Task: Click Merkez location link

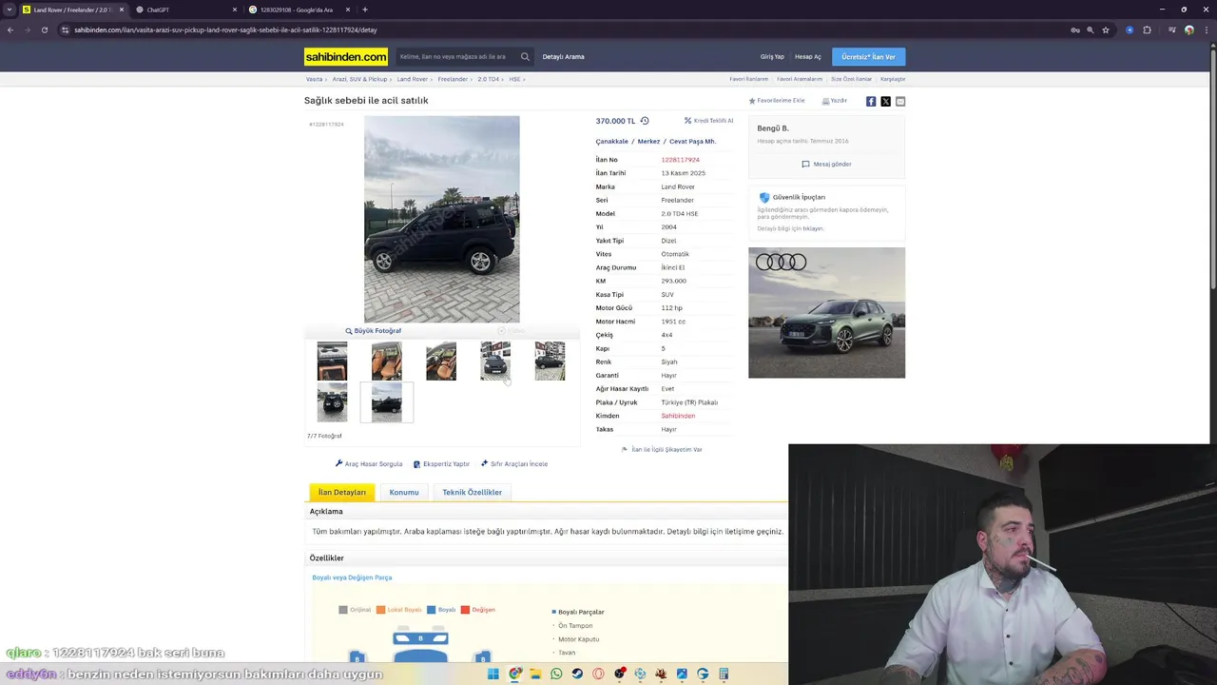Action: pos(648,141)
